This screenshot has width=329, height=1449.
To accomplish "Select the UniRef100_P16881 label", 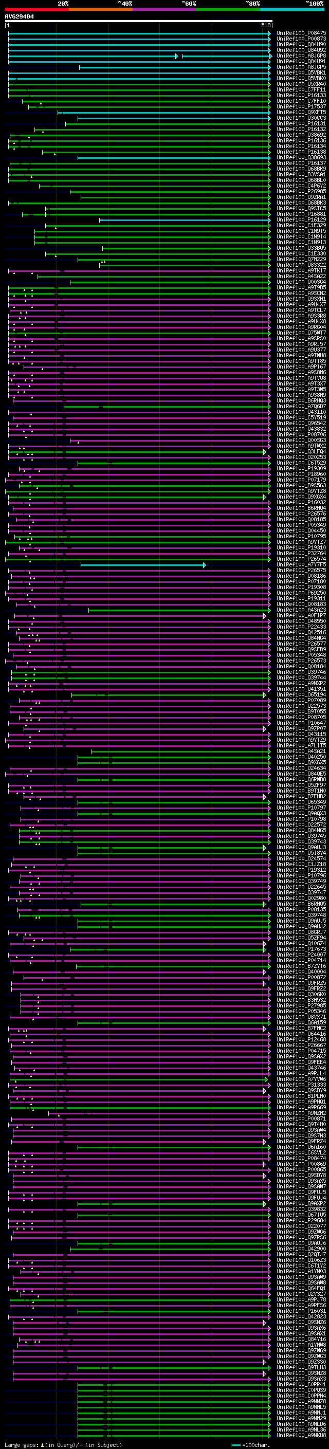I will (x=301, y=214).
